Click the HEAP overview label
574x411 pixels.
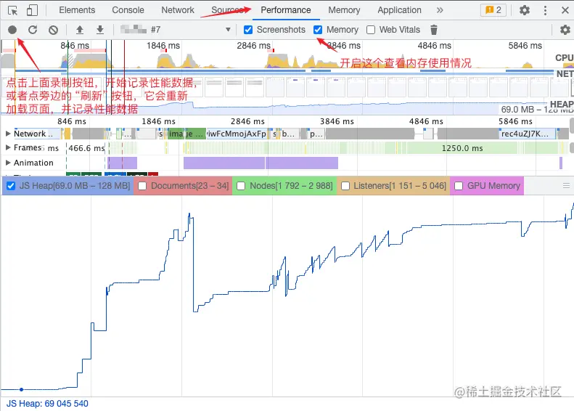pyautogui.click(x=562, y=104)
